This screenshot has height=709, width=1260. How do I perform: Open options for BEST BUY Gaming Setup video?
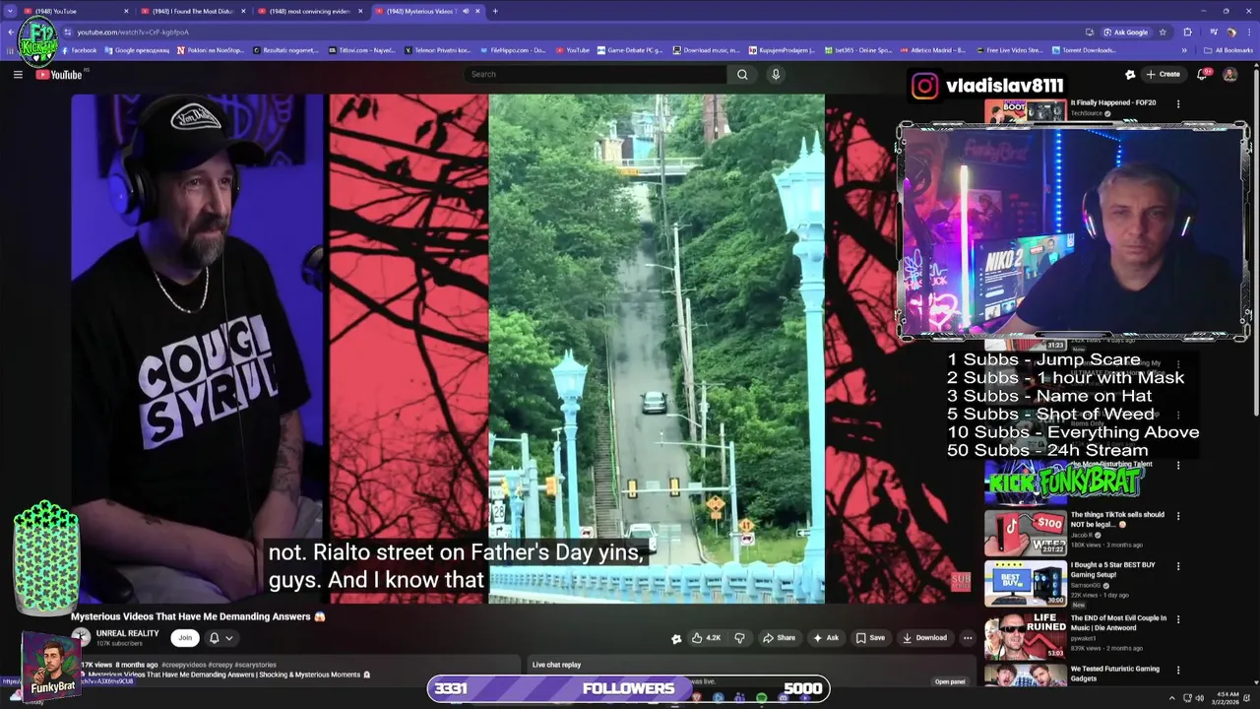(1177, 566)
